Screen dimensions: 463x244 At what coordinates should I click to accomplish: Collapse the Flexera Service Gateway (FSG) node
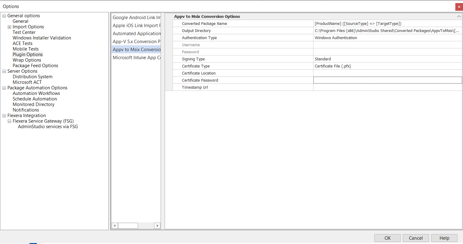tap(9, 121)
